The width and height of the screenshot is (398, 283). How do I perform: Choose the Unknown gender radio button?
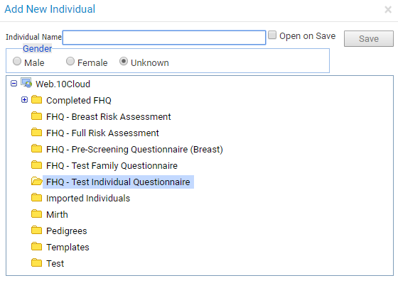pyautogui.click(x=124, y=61)
